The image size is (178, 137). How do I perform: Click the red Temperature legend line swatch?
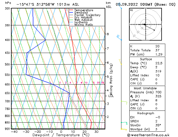tap(71, 10)
